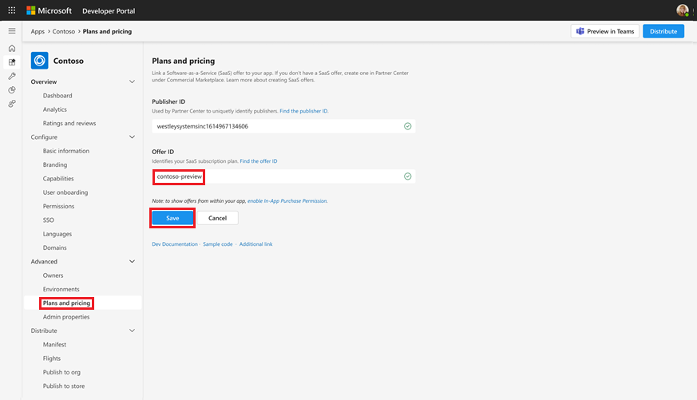Open Environments page
The width and height of the screenshot is (697, 400).
click(61, 289)
